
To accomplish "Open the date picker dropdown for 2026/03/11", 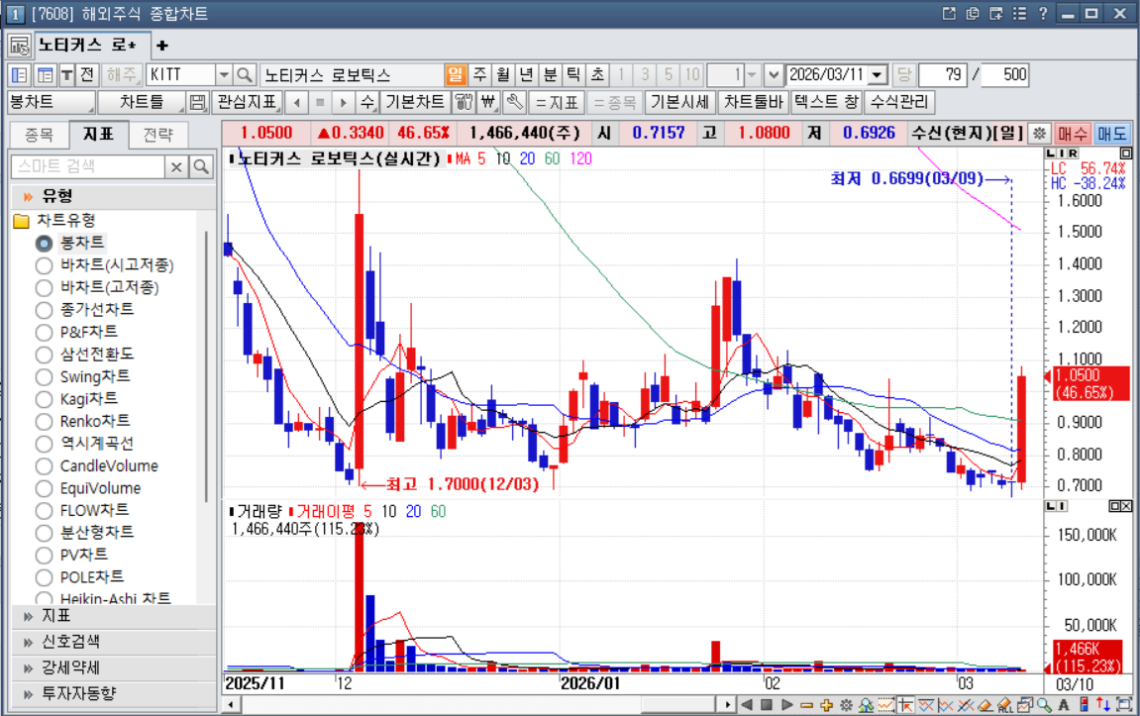I will click(x=878, y=75).
